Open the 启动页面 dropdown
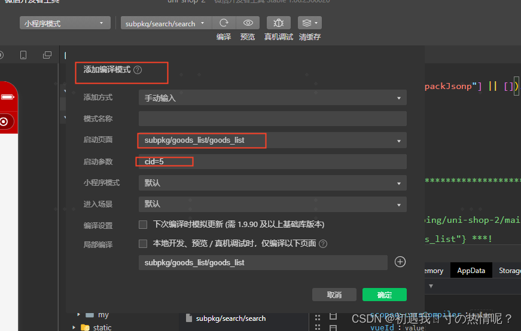Screen dimensions: 521x331 272,140
